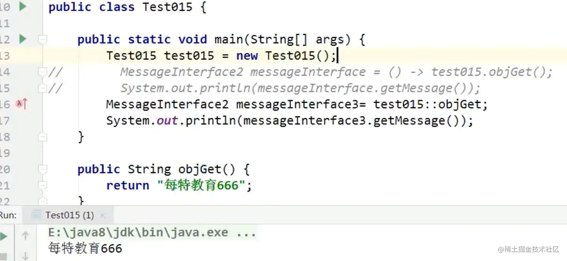Click the main method name
This screenshot has height=261, width=567.
coord(229,39)
